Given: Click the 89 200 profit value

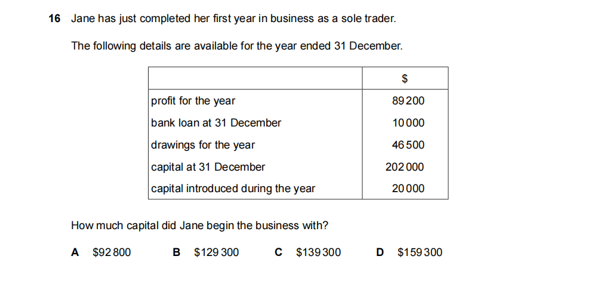Looking at the screenshot, I should click(x=408, y=101).
